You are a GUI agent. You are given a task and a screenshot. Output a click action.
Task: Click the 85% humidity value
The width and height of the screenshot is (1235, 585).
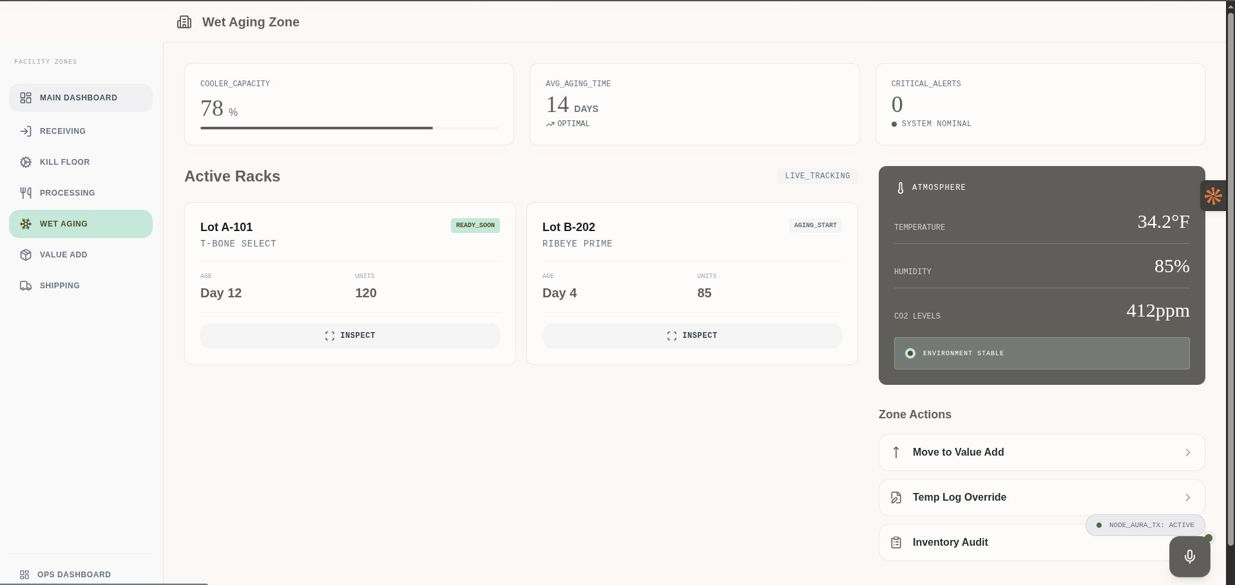pos(1172,266)
